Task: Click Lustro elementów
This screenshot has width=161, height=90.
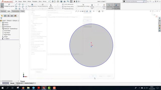Action: (x=68, y=4)
